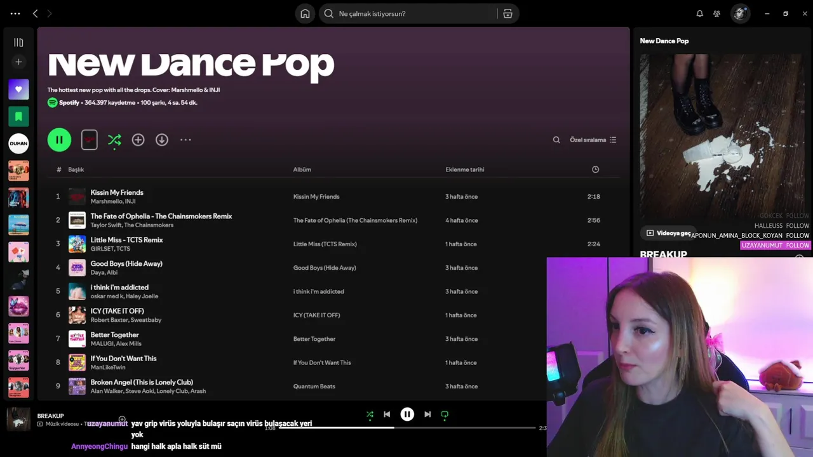This screenshot has height=457, width=813.
Task: Open the 'Özel sıralama' sort dropdown
Action: point(593,140)
